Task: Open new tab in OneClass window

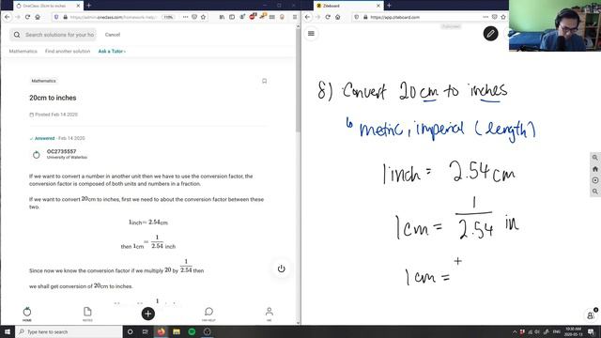Action: coord(89,6)
